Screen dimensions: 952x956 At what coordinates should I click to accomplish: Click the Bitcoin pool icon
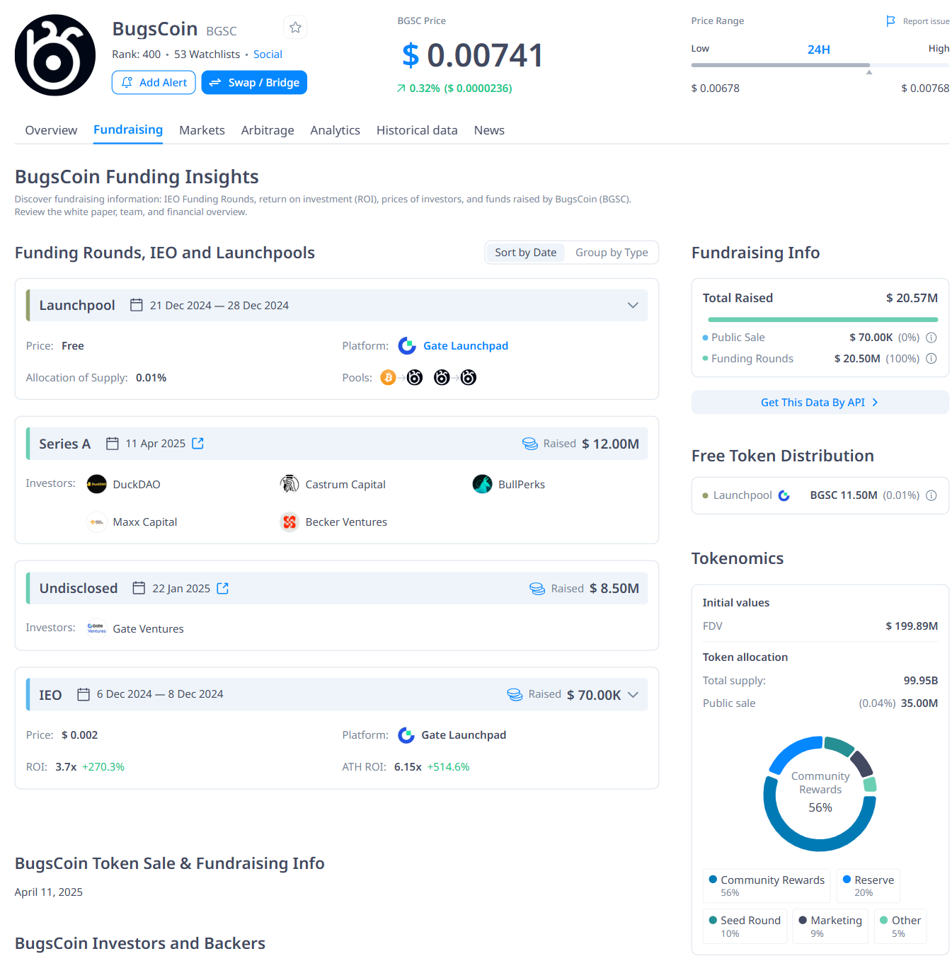point(388,378)
